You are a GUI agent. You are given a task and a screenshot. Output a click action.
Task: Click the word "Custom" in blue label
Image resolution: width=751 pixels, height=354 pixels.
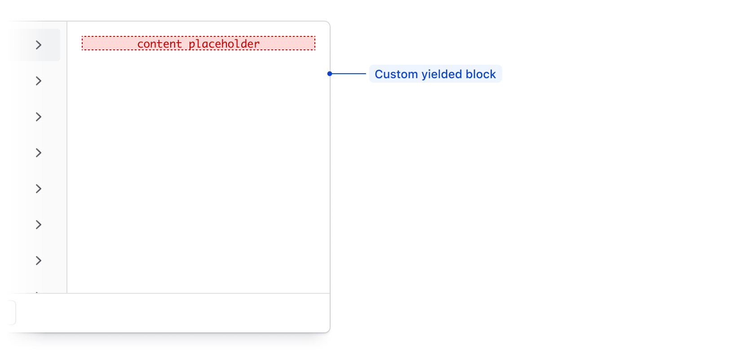pyautogui.click(x=396, y=74)
